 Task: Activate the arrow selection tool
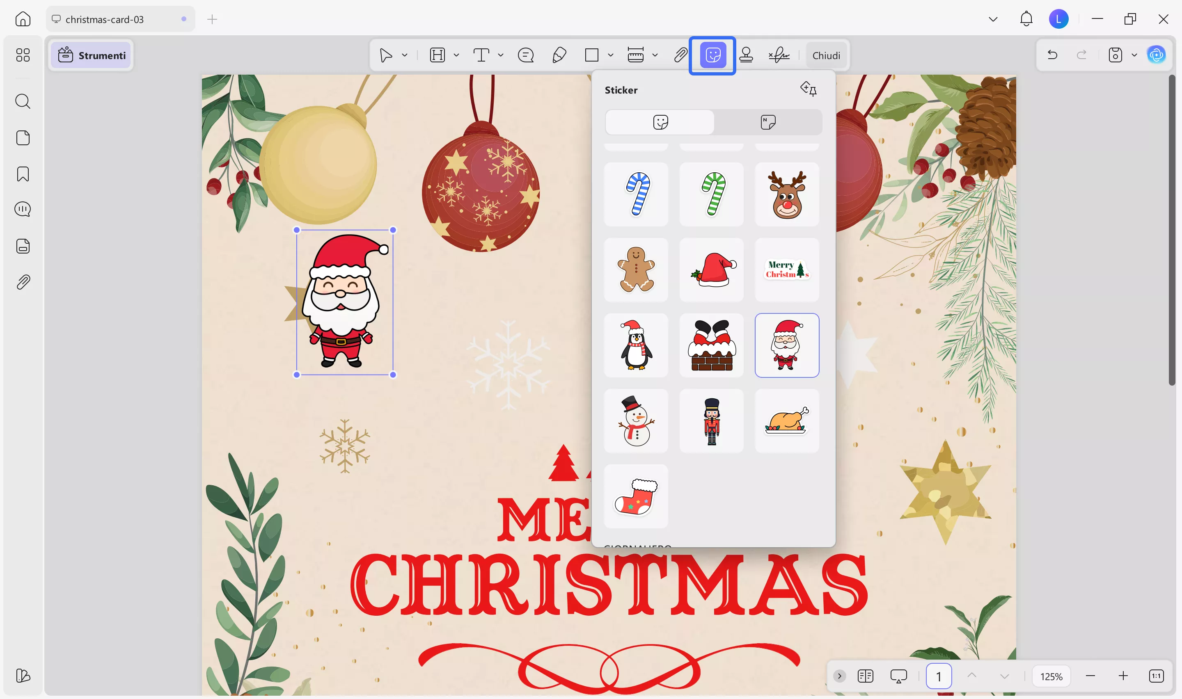(385, 55)
